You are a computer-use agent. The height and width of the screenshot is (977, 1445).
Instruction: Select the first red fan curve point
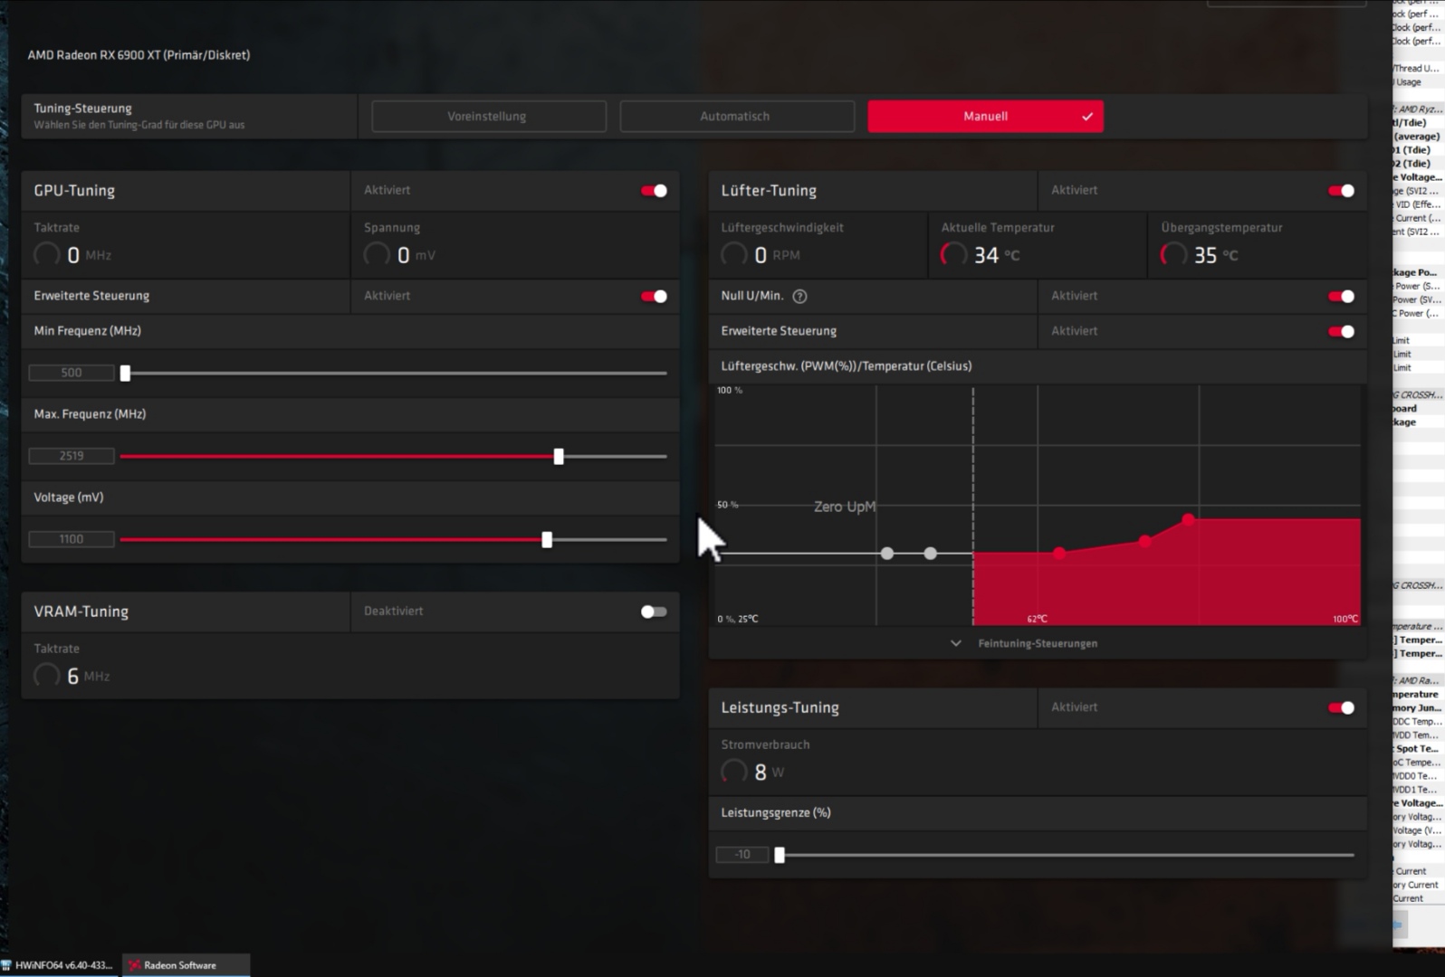point(1059,553)
